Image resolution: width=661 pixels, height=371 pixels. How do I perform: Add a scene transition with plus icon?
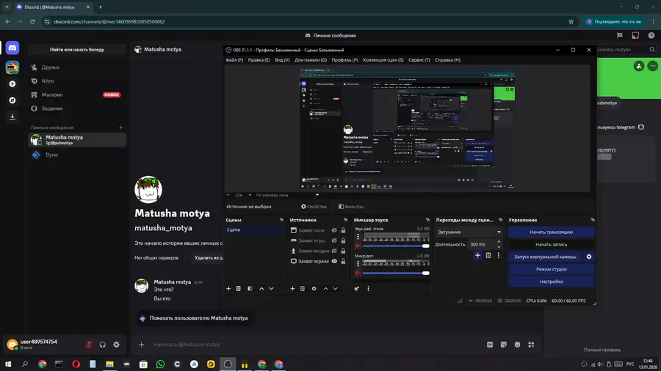477,255
